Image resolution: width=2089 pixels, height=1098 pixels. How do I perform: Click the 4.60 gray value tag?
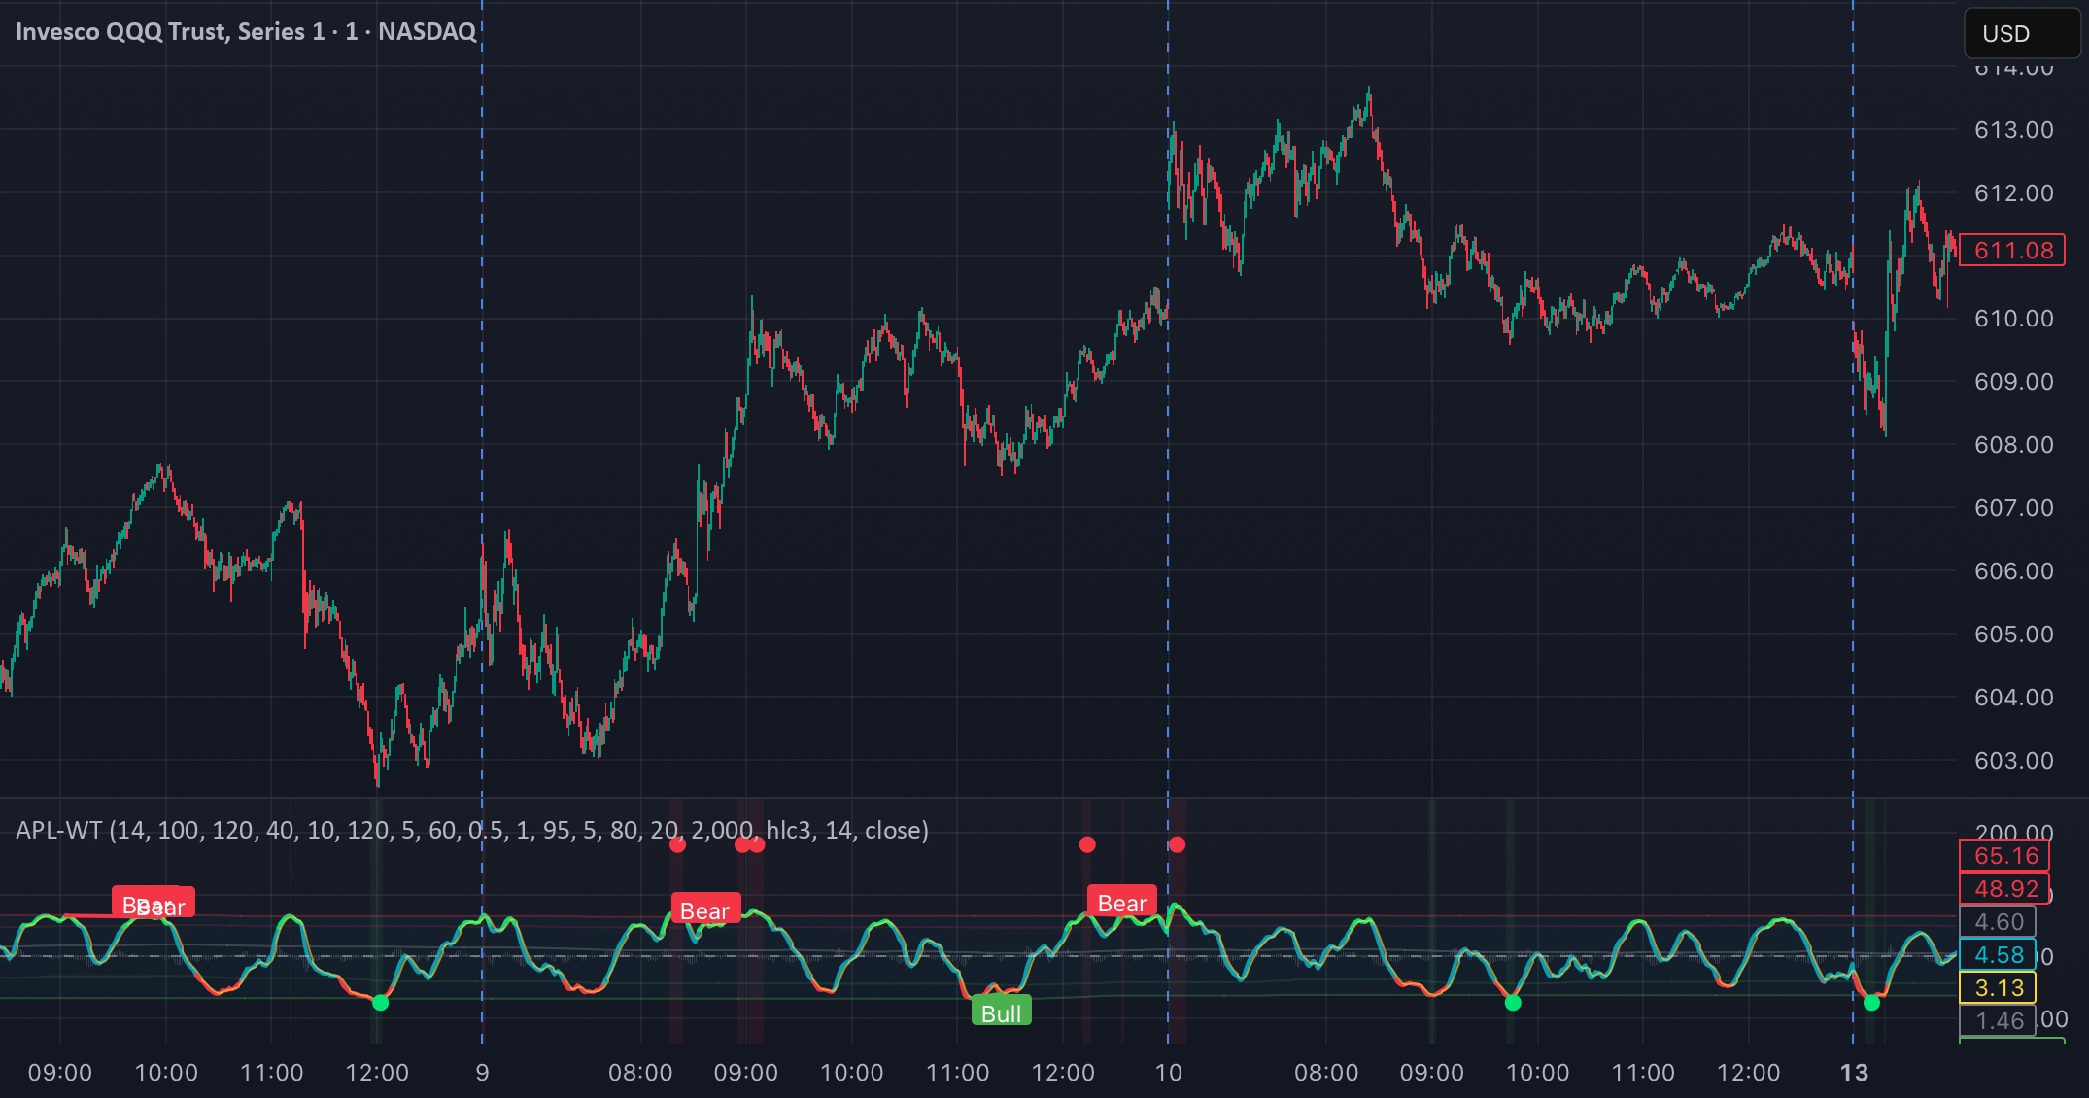tap(1999, 922)
